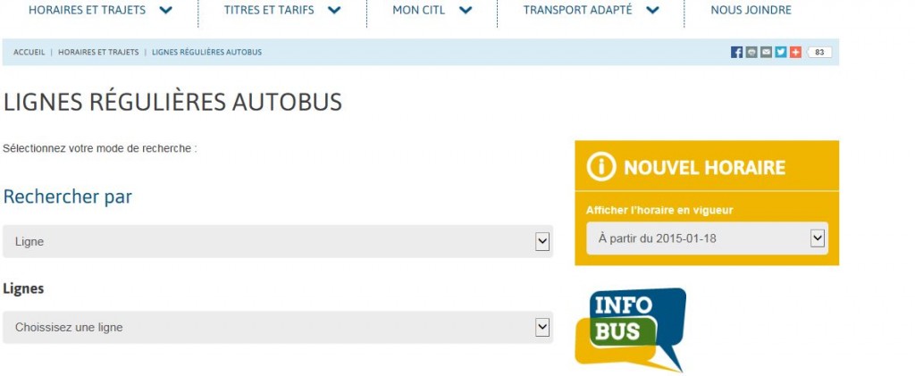Open the Mon CITL menu
The width and height of the screenshot is (915, 376).
(x=432, y=10)
